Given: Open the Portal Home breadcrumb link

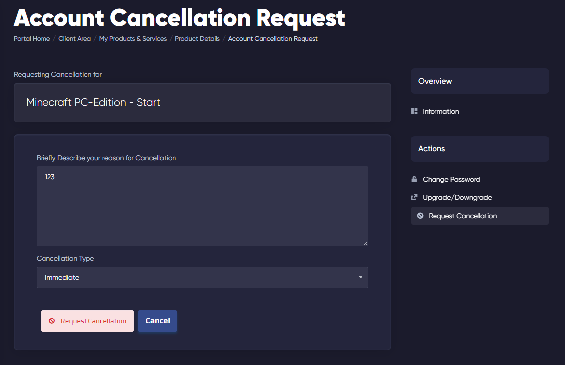Looking at the screenshot, I should (32, 38).
